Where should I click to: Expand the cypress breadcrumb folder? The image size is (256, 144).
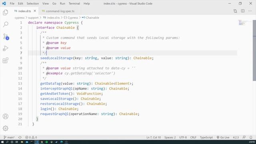(x=20, y=18)
